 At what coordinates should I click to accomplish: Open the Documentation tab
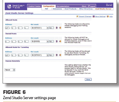[x=63, y=6]
